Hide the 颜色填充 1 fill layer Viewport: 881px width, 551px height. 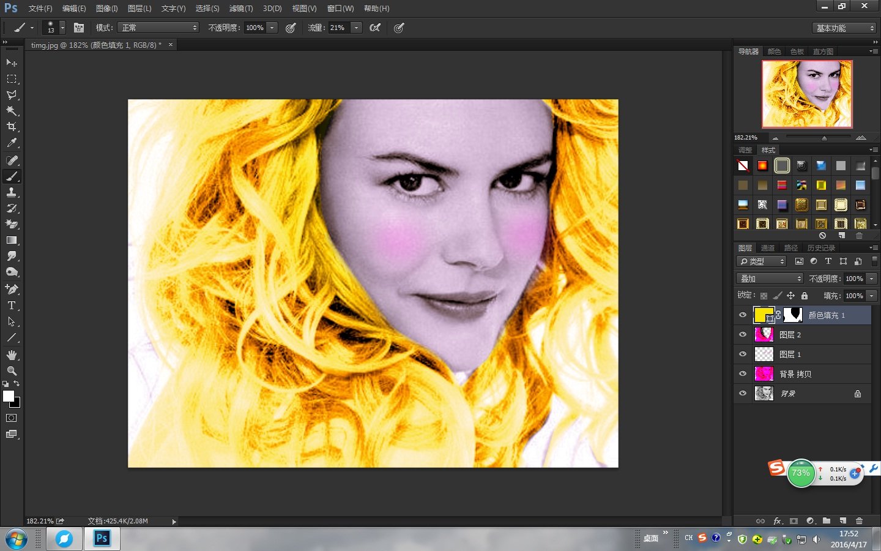tap(742, 315)
